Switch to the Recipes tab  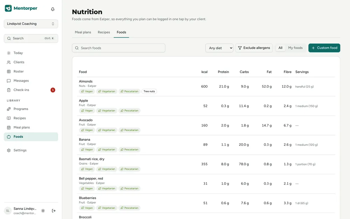(x=104, y=32)
